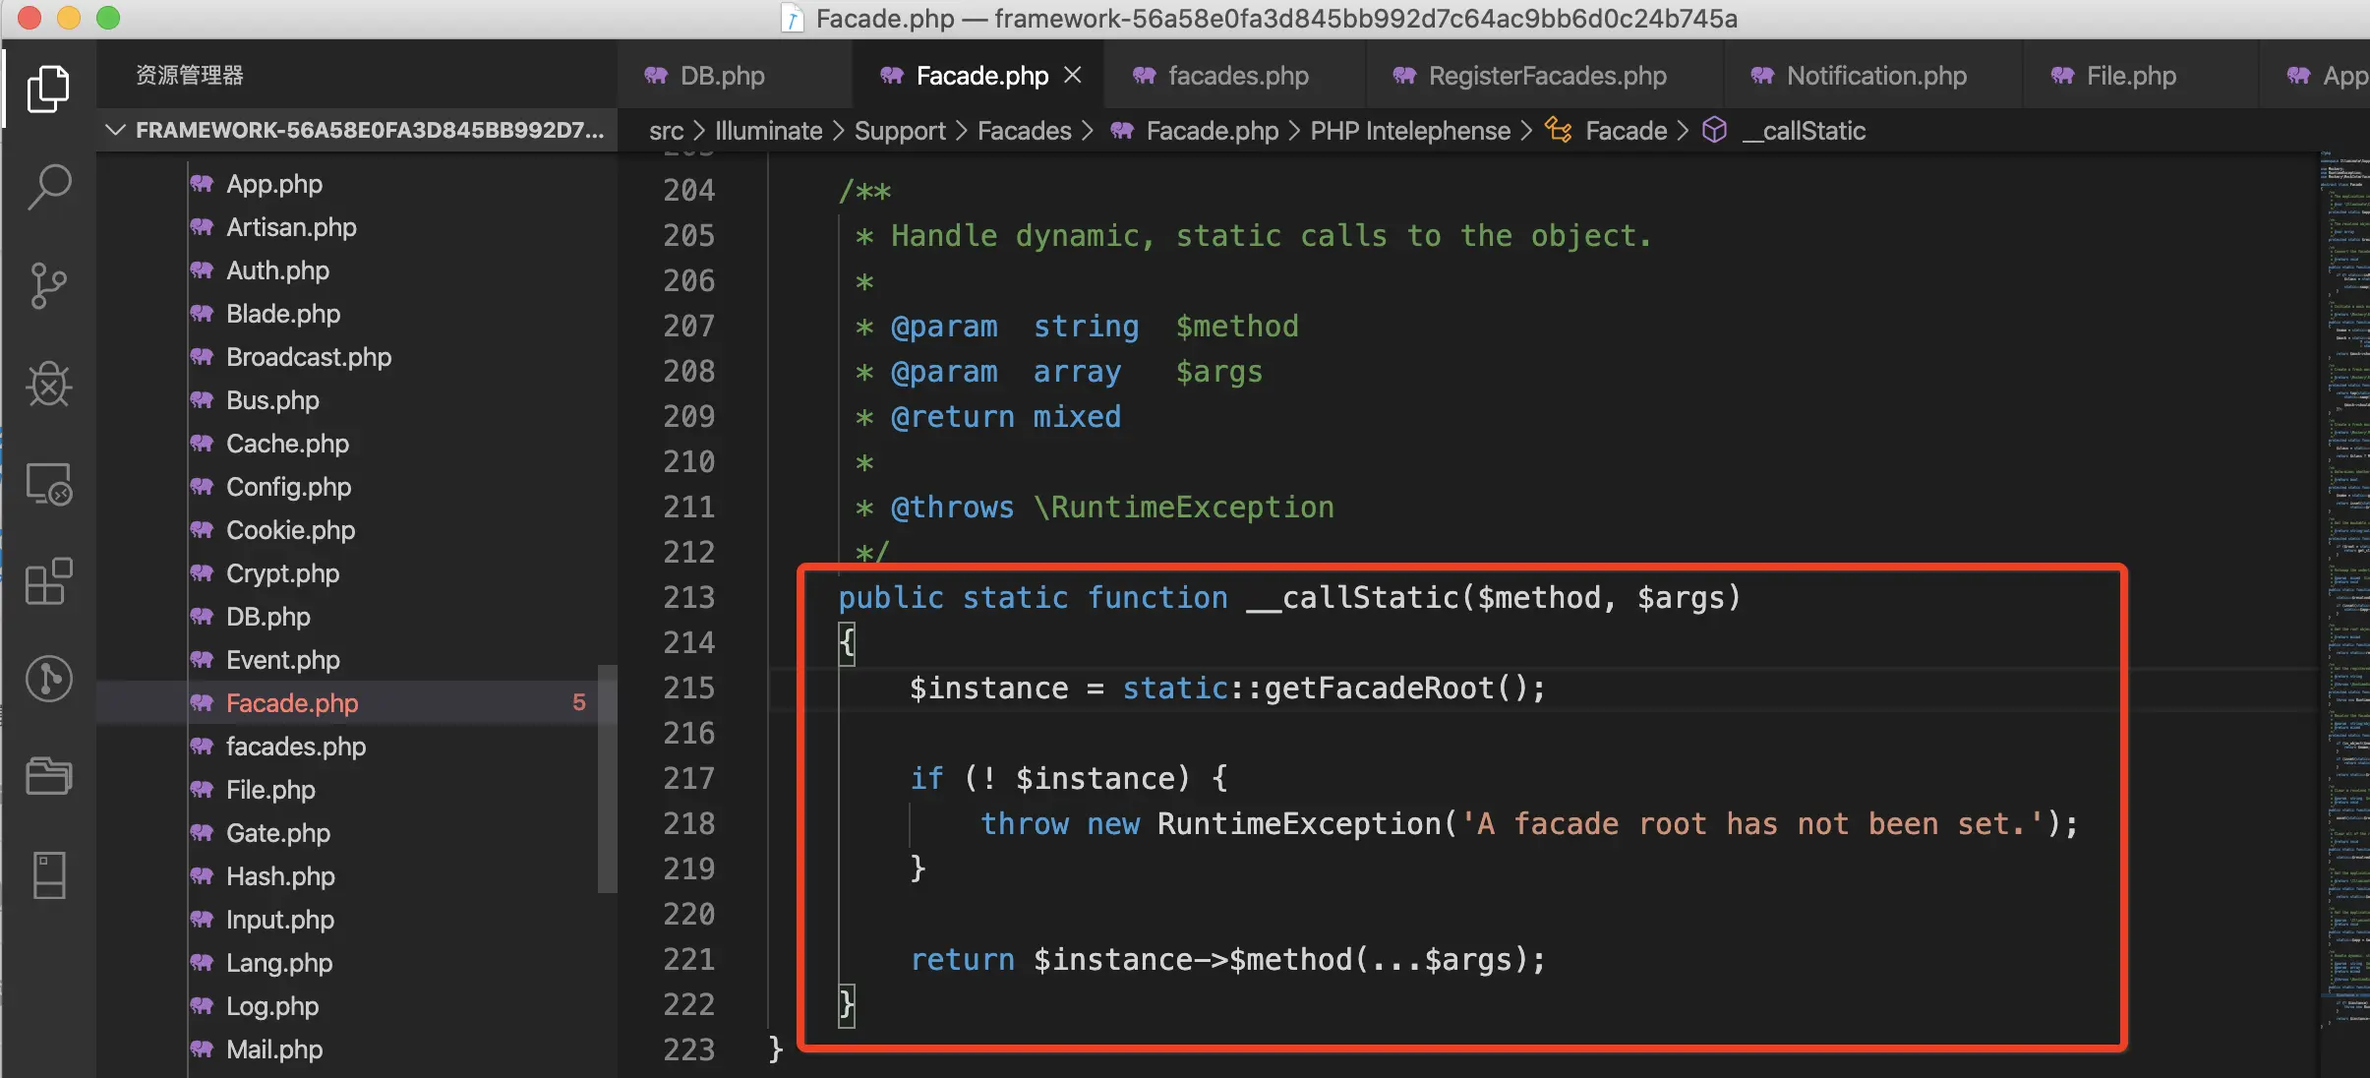Close the Facade.php editor tab
The height and width of the screenshot is (1078, 2370).
point(1073,76)
